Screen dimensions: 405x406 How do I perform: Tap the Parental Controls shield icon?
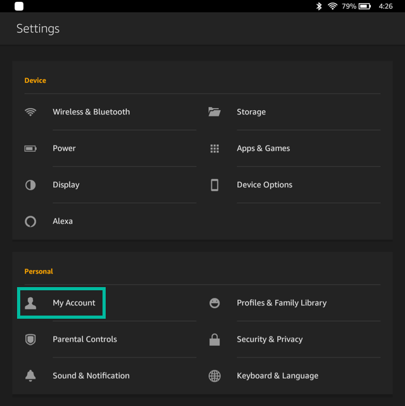30,340
